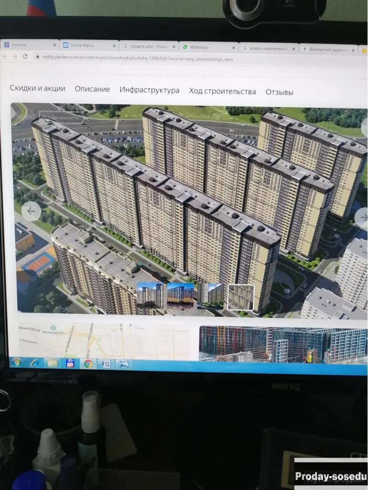Open the construction progress photo

283,344
